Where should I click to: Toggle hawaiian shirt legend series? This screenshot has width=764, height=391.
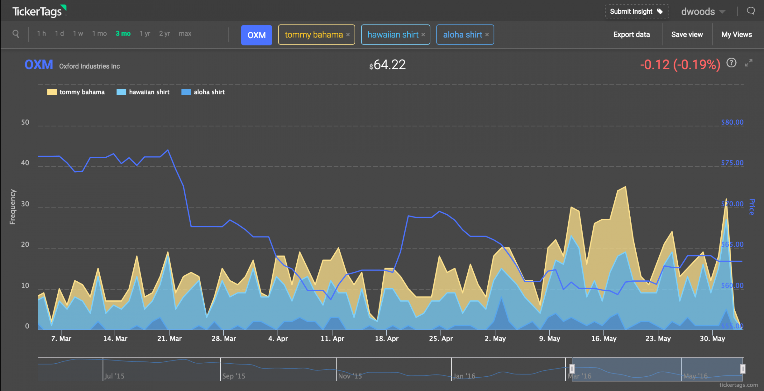(x=143, y=92)
